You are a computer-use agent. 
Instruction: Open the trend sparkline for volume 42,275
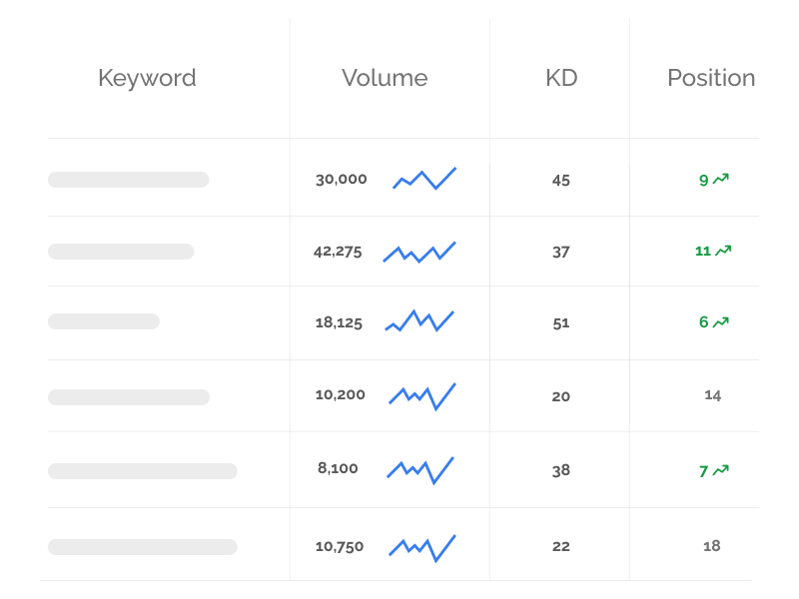[419, 252]
